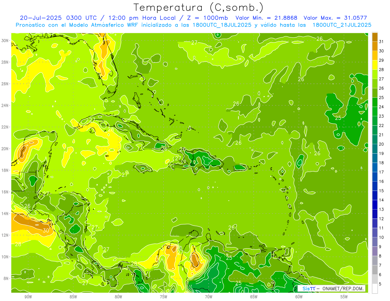
Task: Click the 10N latitude label
Action: tap(5, 257)
